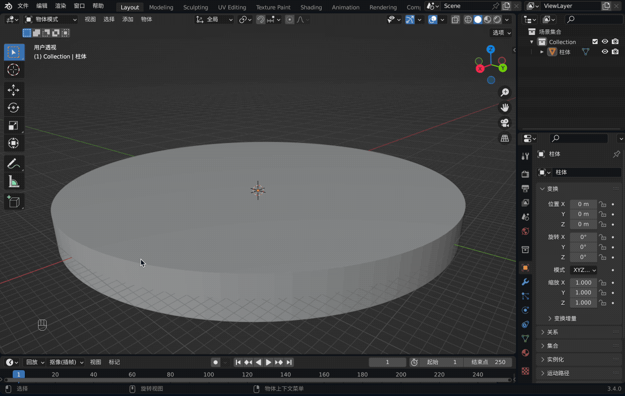Open the Tool properties tab (wrench-screwdriver)
625x396 pixels.
pos(526,156)
